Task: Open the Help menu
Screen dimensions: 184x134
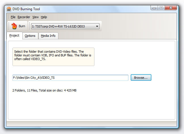Action: click(x=44, y=17)
